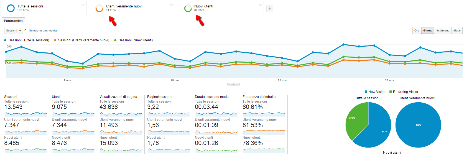Click drag handle of Tutte le sessioni segment

(4, 9)
